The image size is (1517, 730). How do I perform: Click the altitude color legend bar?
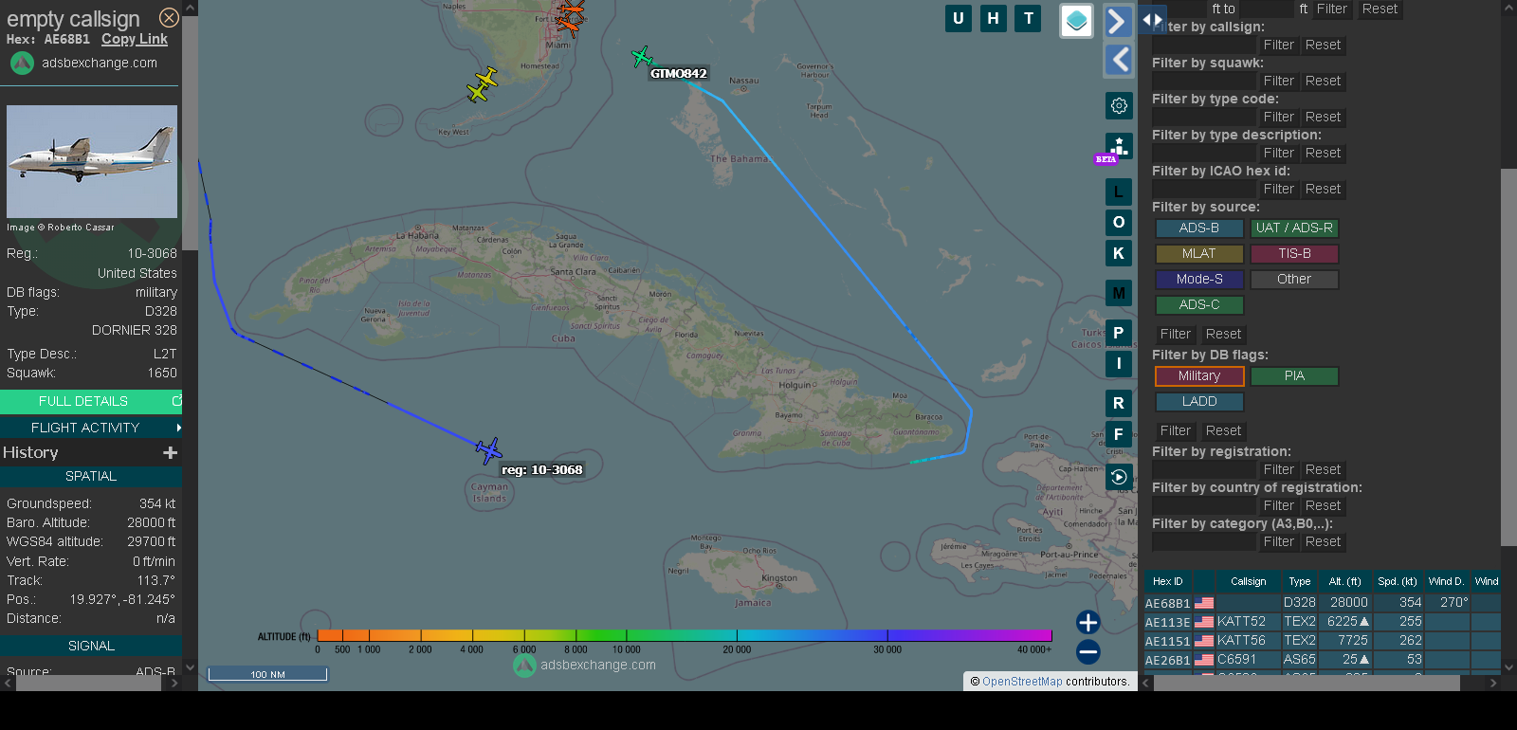click(685, 635)
